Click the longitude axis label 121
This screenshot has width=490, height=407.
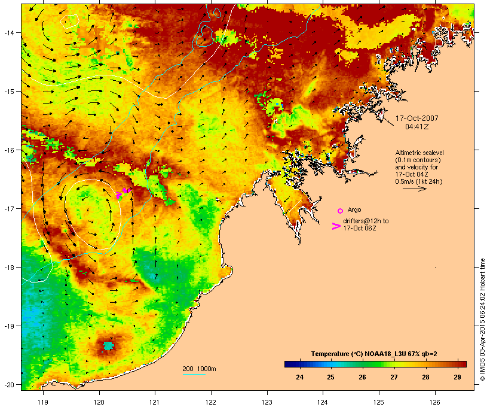click(x=155, y=402)
